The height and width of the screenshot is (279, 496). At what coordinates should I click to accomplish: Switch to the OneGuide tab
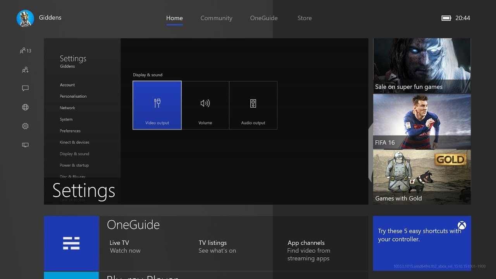click(264, 18)
